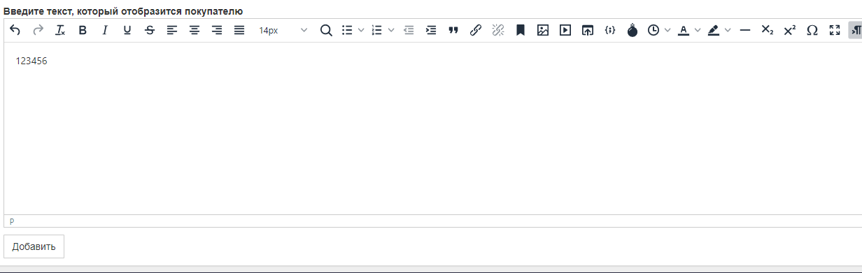Click the Добавить button
Viewport: 862px width, 273px height.
point(34,246)
